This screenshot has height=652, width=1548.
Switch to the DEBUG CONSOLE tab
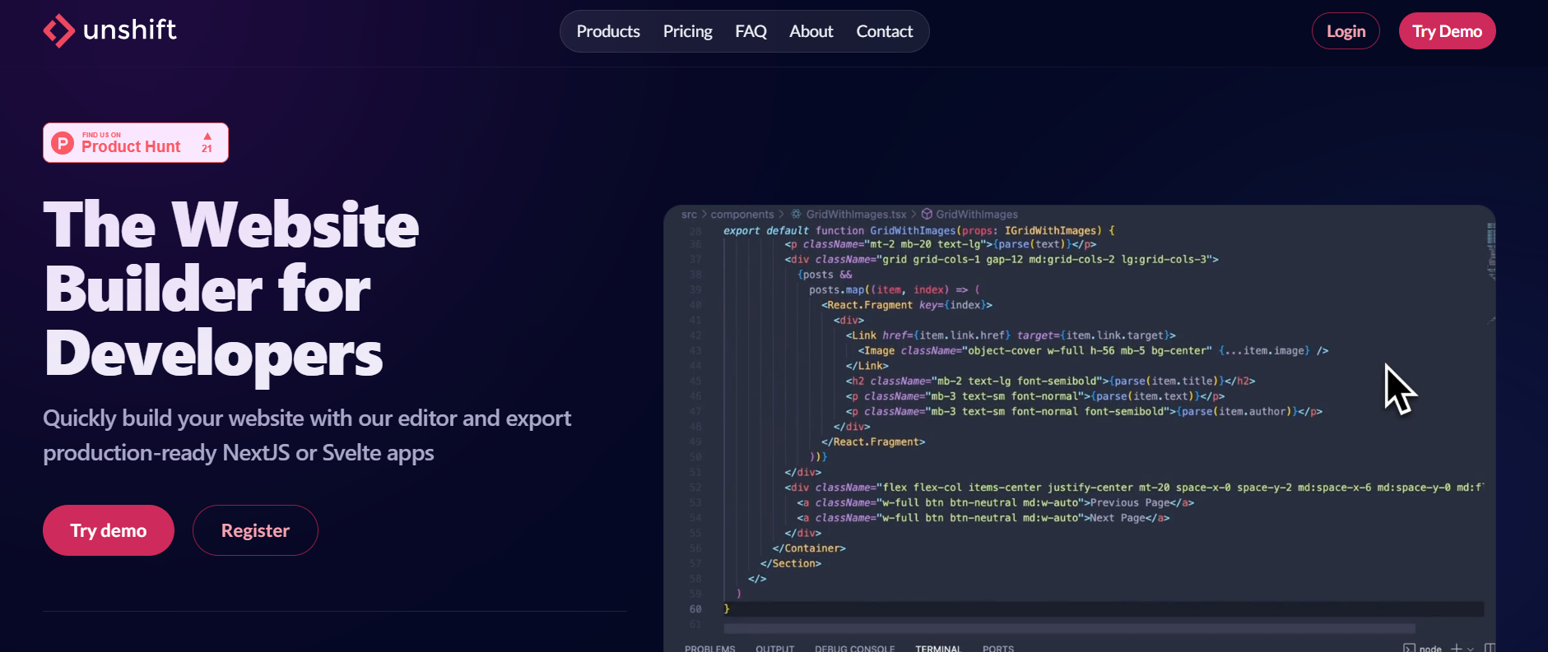854,648
